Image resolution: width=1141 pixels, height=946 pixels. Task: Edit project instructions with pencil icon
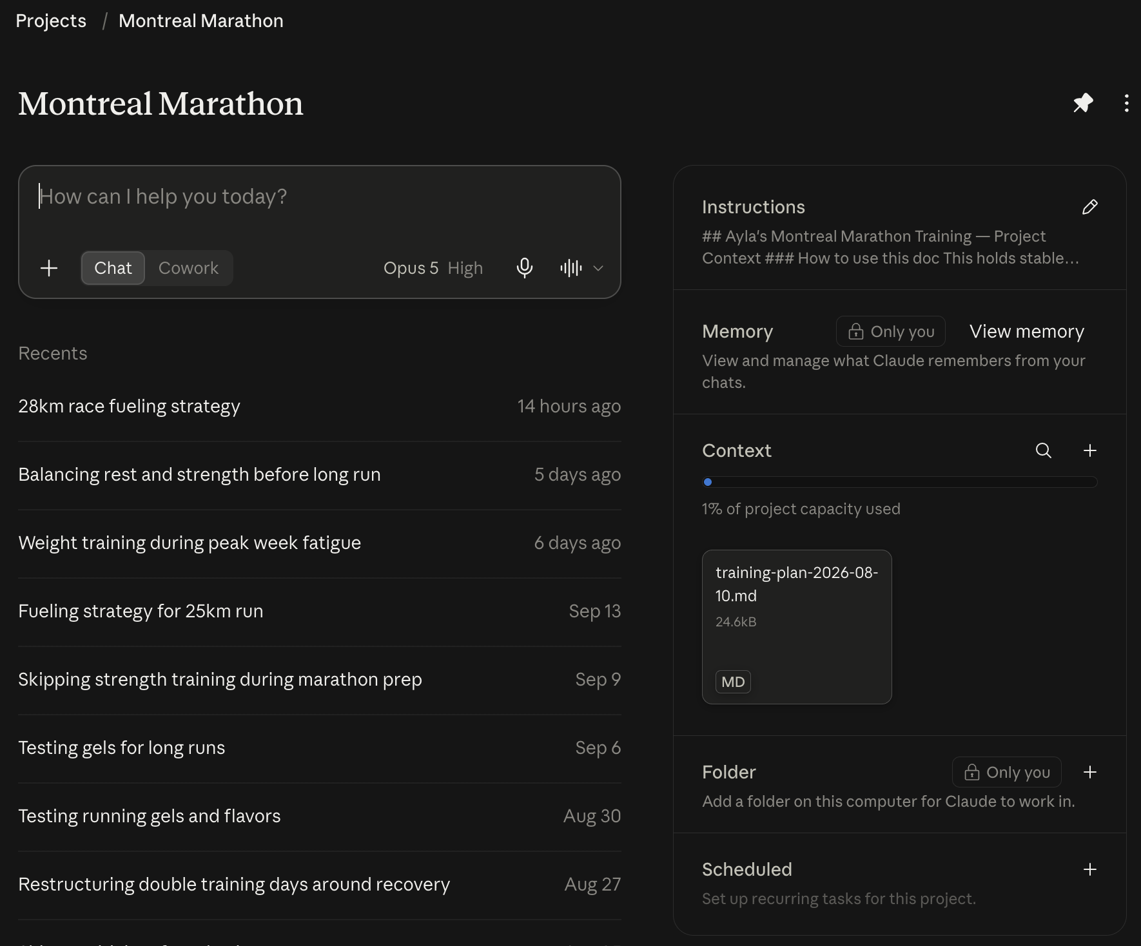click(1089, 207)
